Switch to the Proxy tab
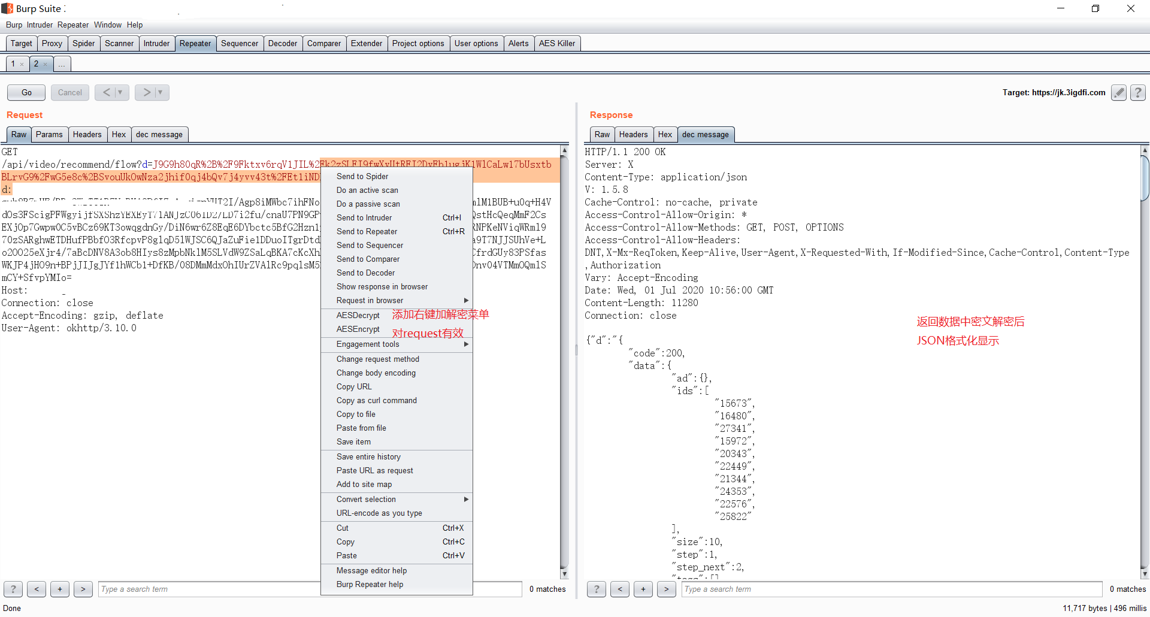 pyautogui.click(x=52, y=44)
